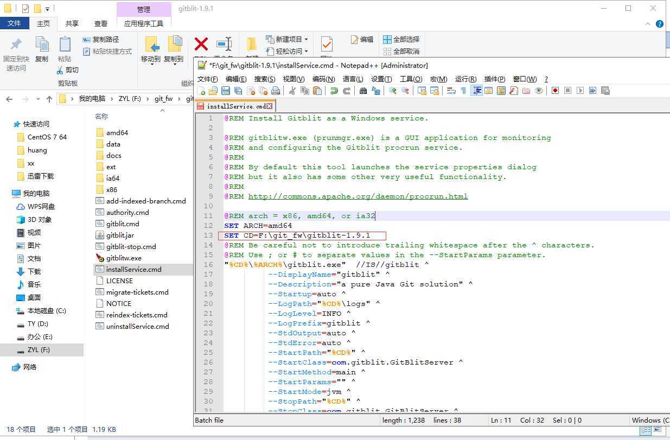Image resolution: width=670 pixels, height=440 pixels.
Task: Close the installService.cmd tab via red X
Action: tap(270, 106)
